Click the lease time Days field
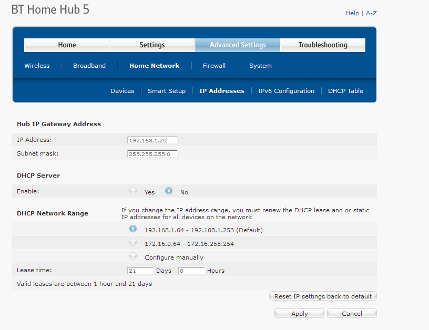 [x=140, y=271]
